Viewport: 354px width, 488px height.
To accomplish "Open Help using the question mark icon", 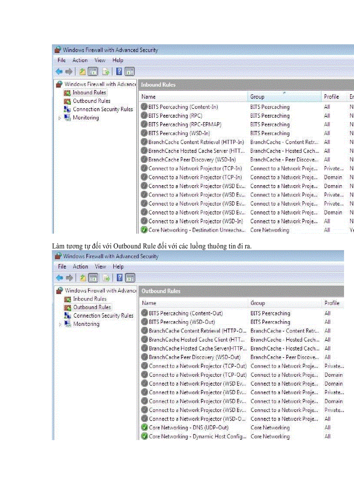I will coord(119,71).
